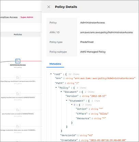
Task: Collapse the statement item 0 node
Action: coord(72,104)
